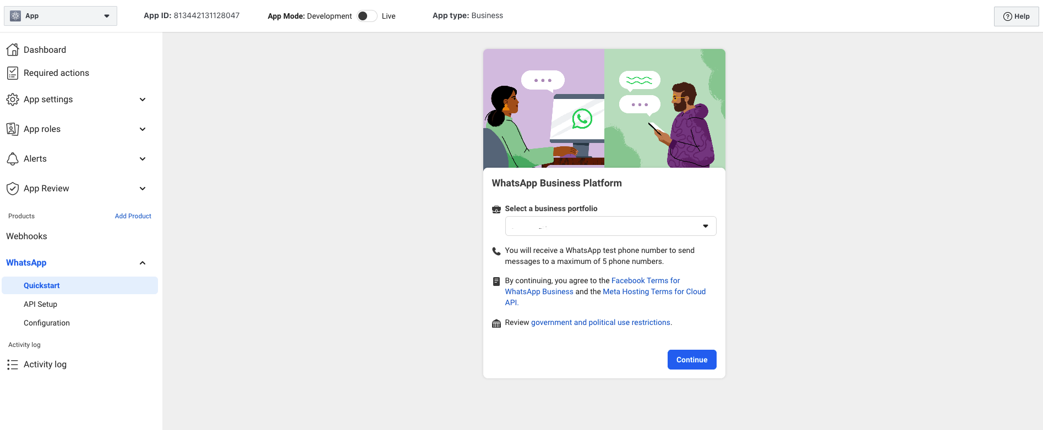Collapse the WhatsApp product section
1043x430 pixels.
[143, 263]
